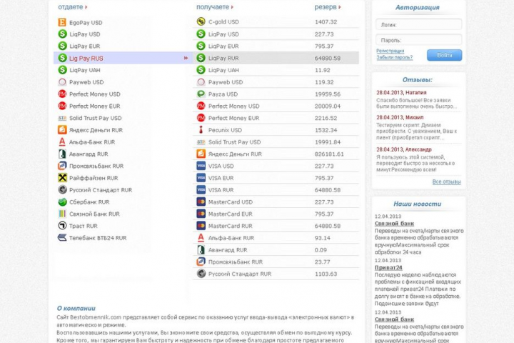Open the Регистрация link
Viewport: 514px width, 343px height.
pyautogui.click(x=390, y=51)
